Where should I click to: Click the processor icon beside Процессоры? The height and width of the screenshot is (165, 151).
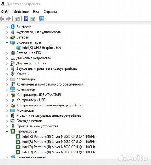pyautogui.click(x=13, y=131)
